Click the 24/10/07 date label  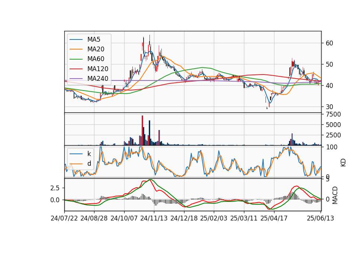click(124, 218)
